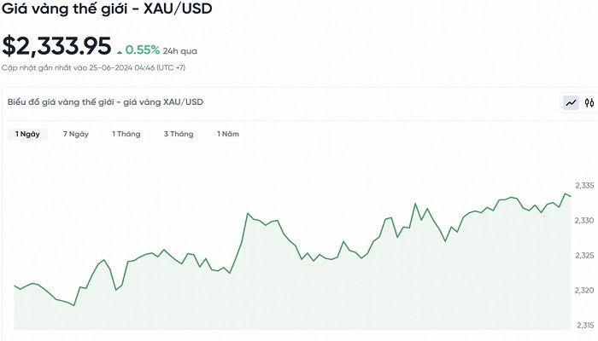The image size is (598, 341).
Task: Show the 3 Tháng chart range
Action: [x=179, y=134]
